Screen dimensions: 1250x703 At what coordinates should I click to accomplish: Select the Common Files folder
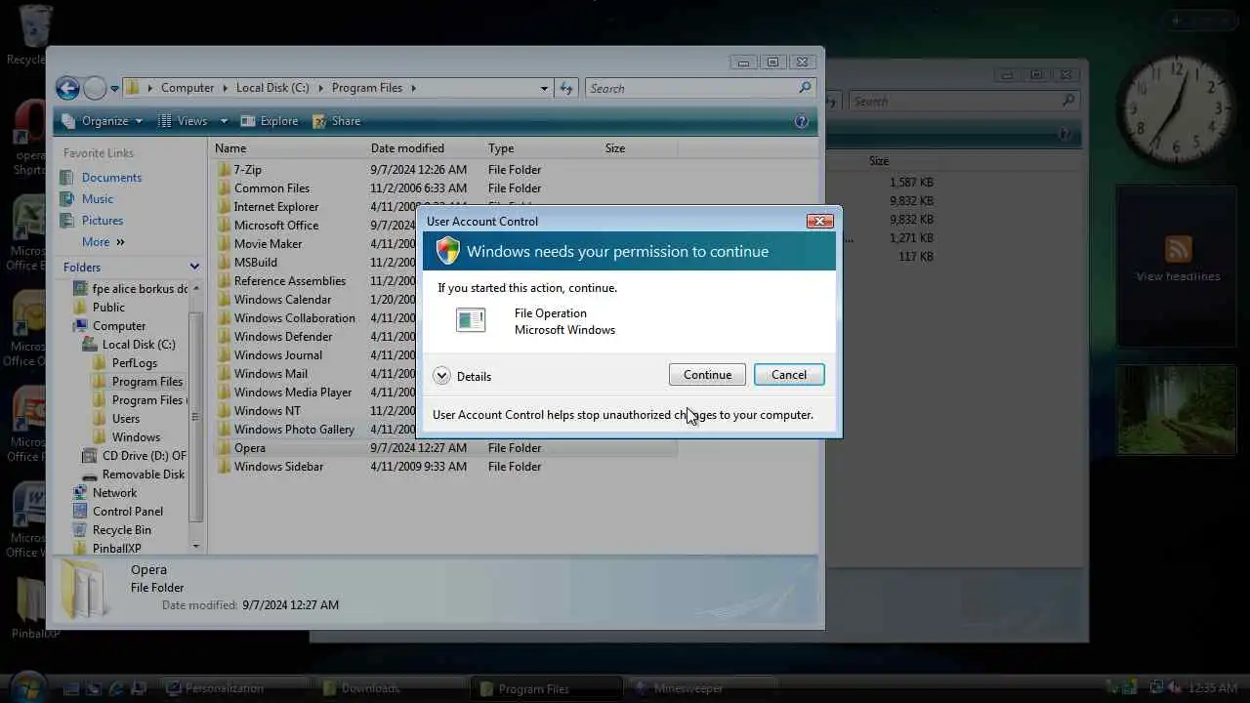pos(271,188)
